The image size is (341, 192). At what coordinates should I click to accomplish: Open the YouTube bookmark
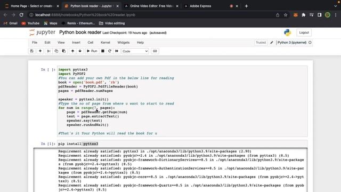[31, 23]
